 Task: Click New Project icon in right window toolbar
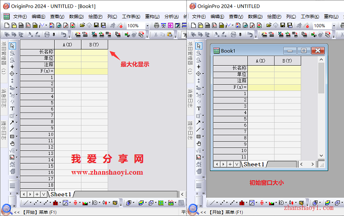193,26
